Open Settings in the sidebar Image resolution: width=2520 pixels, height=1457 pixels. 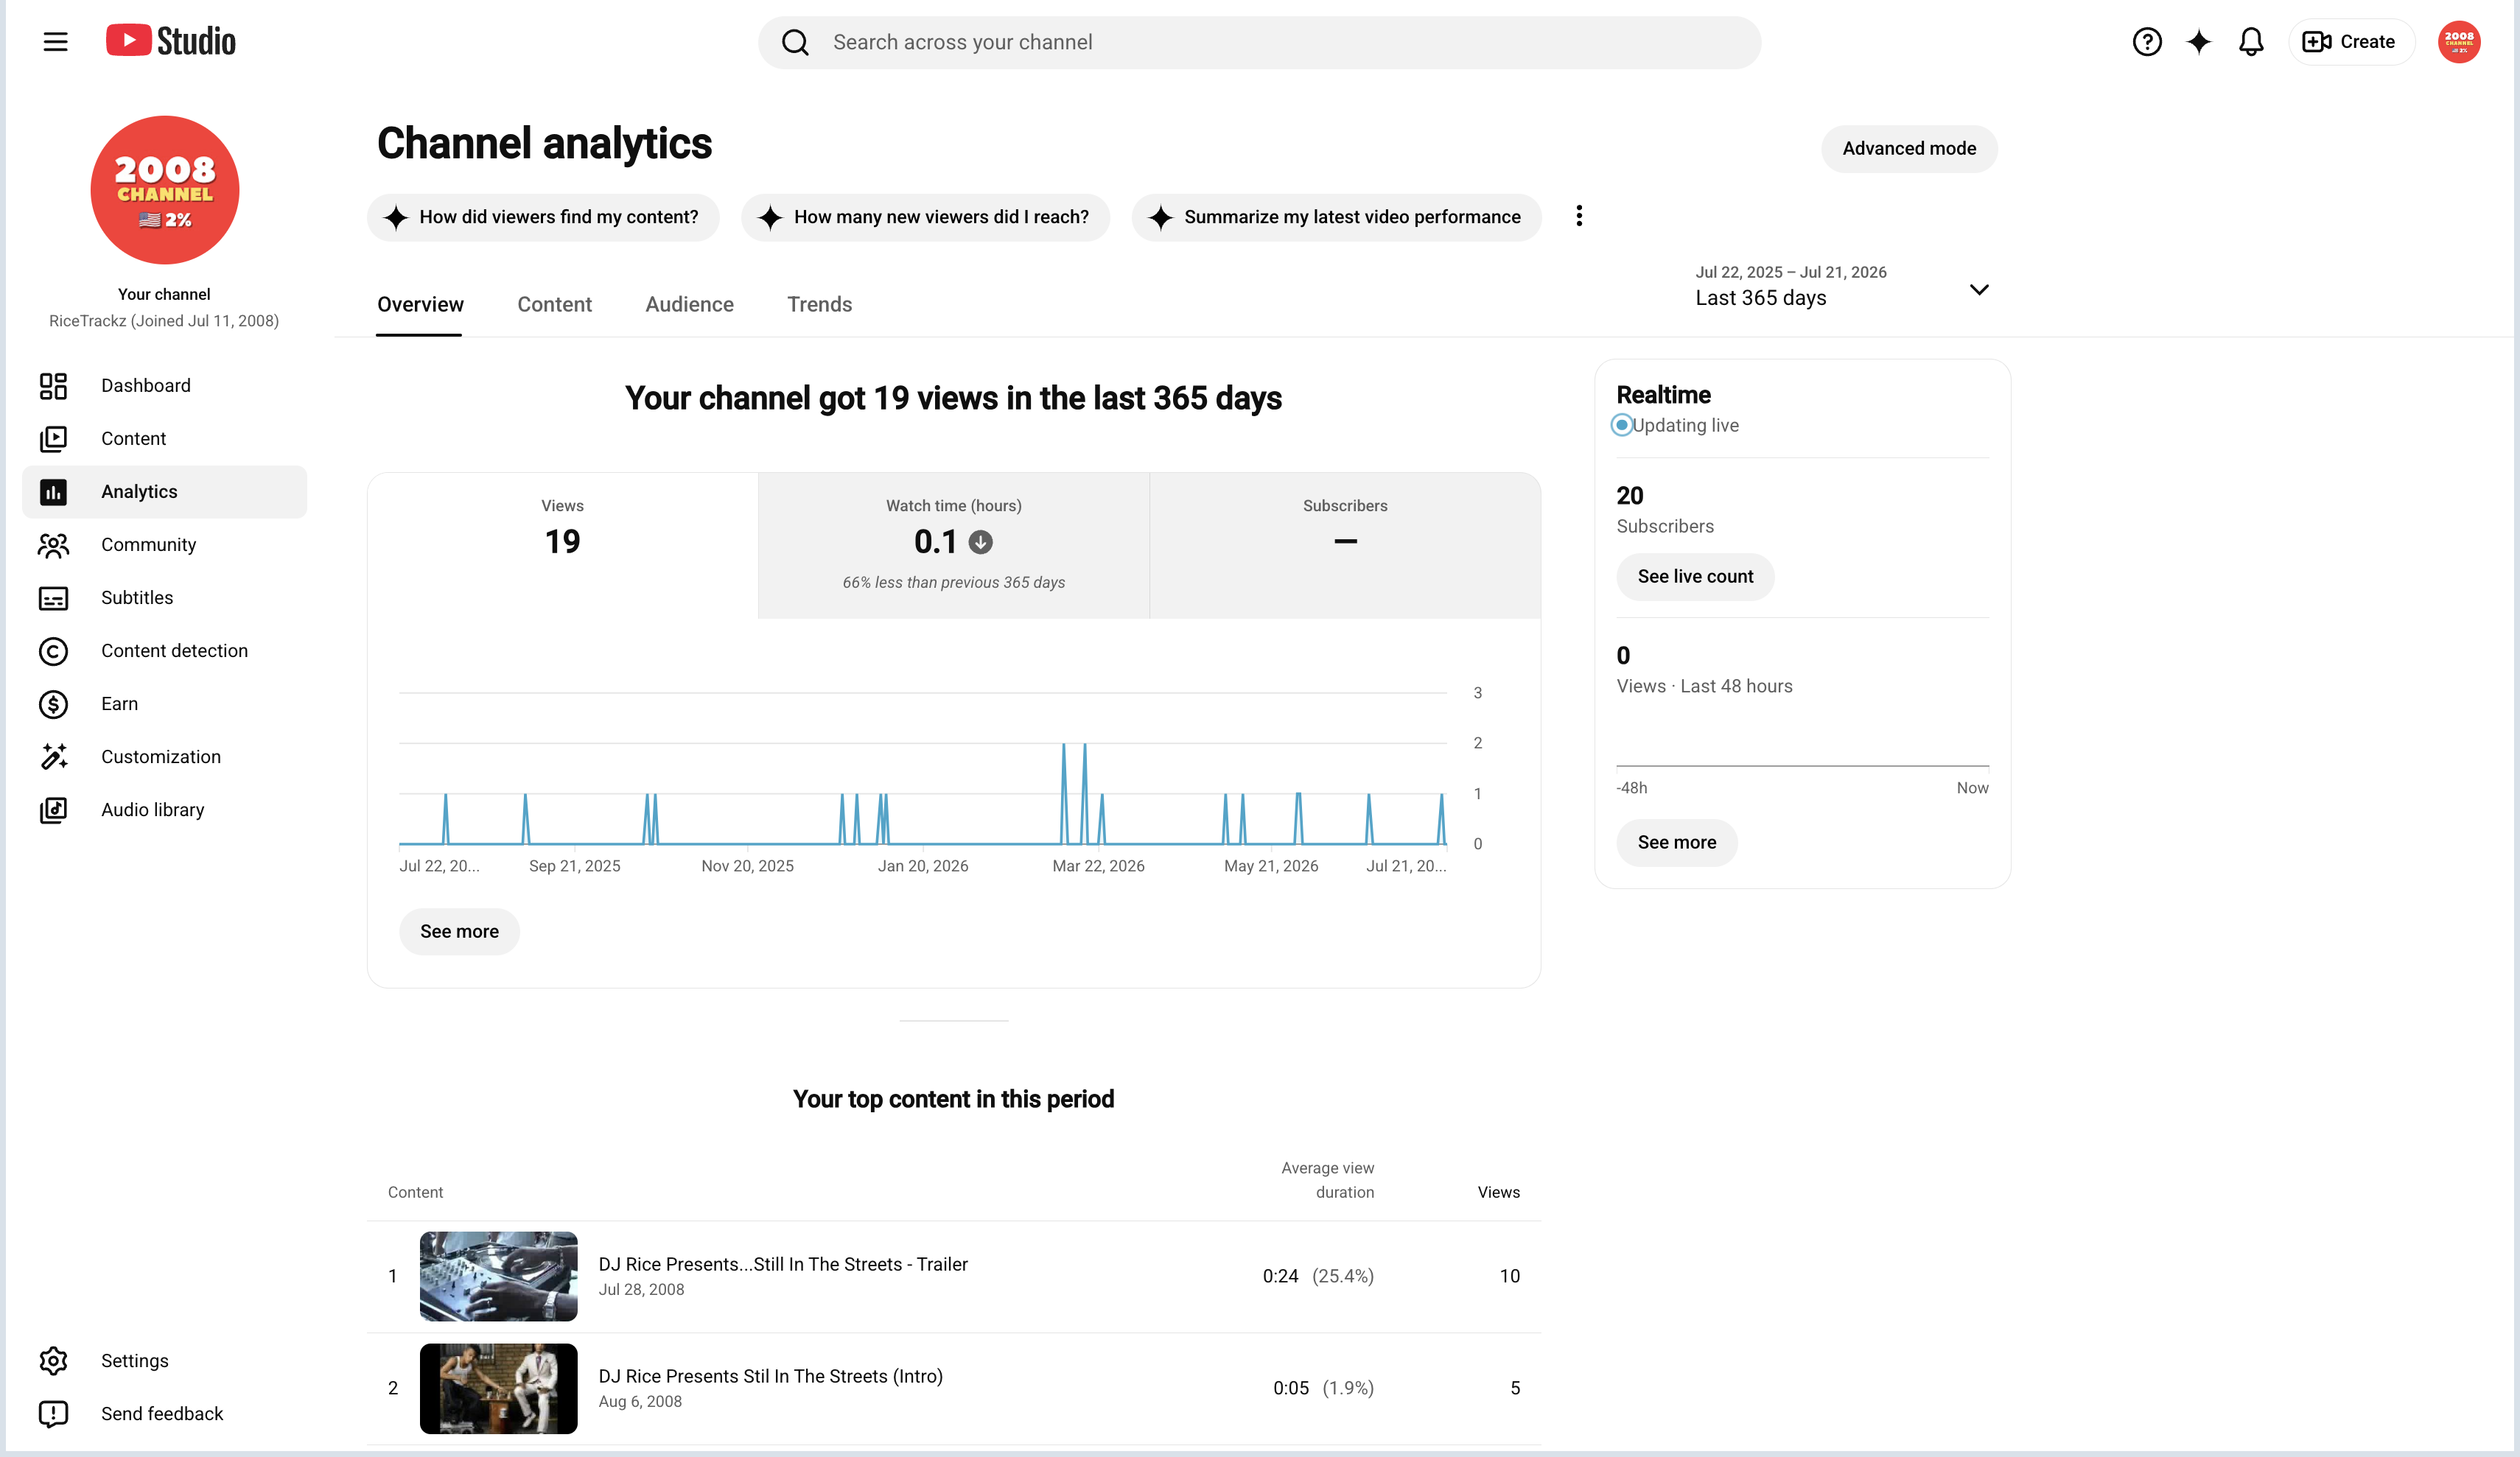(164, 1361)
